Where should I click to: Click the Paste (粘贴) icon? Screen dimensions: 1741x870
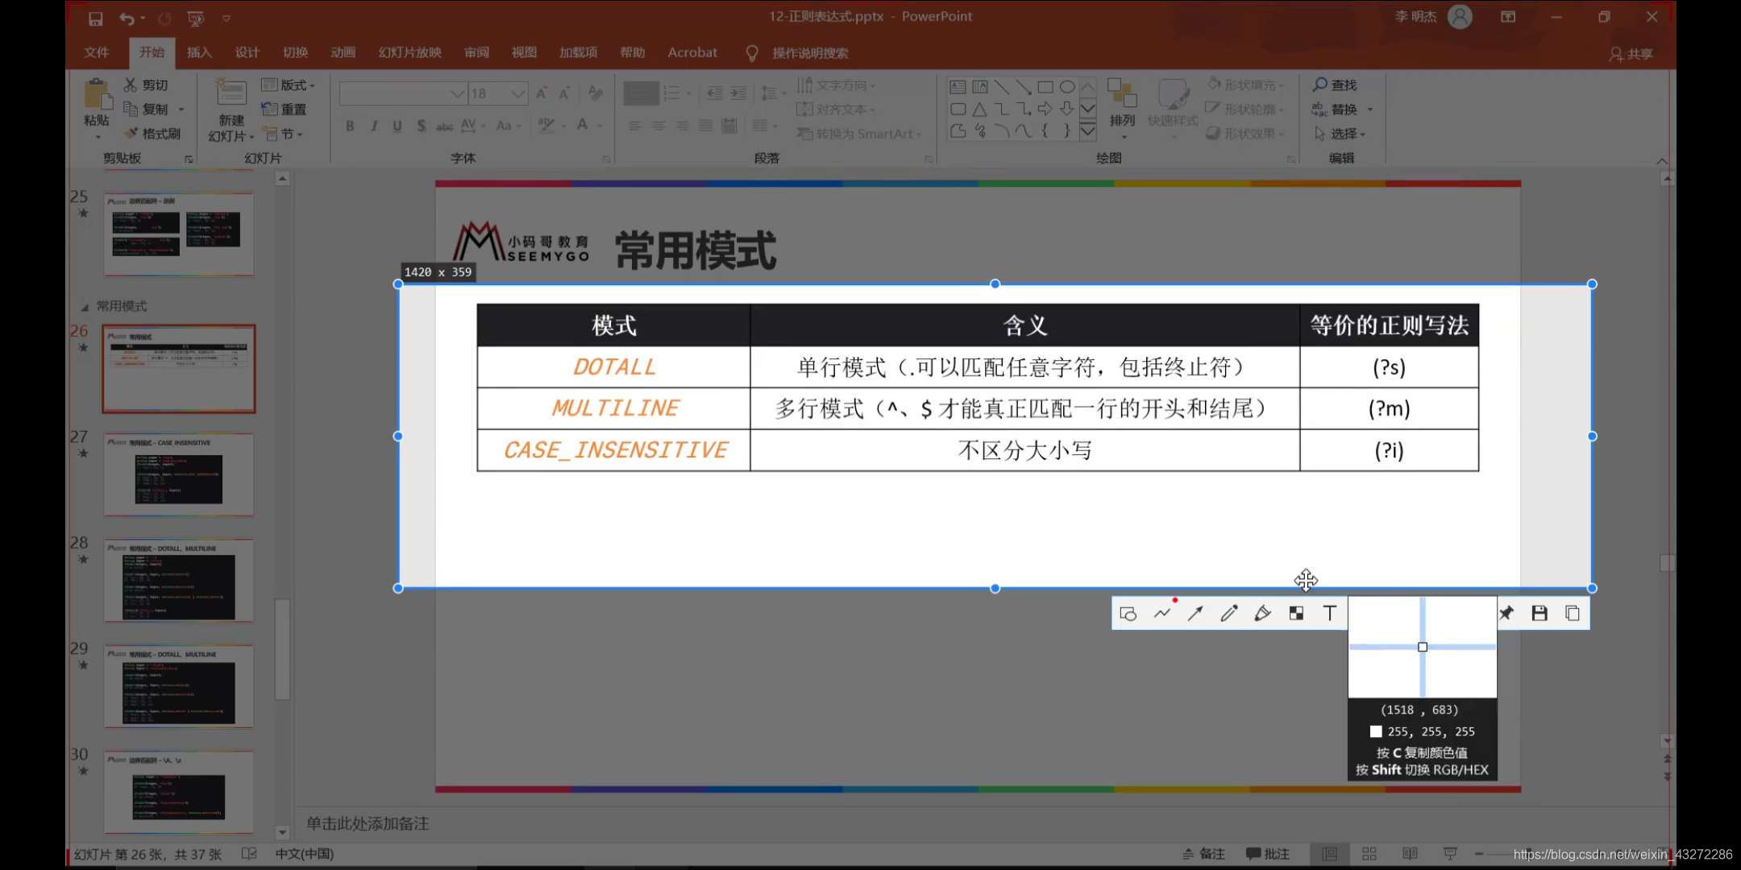(x=97, y=94)
